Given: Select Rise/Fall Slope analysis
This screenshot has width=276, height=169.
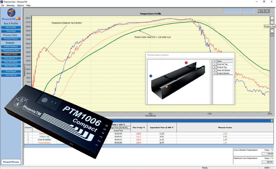Looking at the screenshot, I should [11, 66].
